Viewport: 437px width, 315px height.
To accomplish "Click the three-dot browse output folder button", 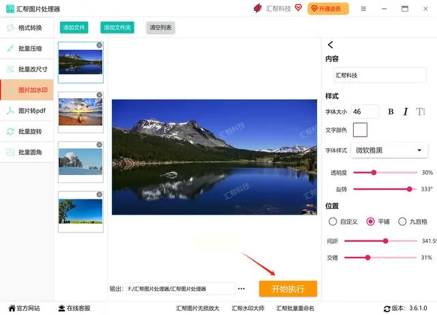I will point(241,289).
